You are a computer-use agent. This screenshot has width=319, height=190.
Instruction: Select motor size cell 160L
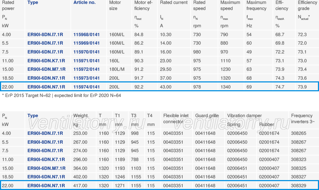[114, 61]
